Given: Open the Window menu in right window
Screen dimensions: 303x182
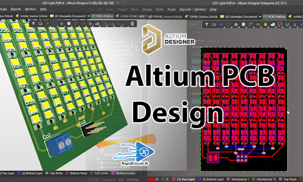Looking at the screenshot, I should (200, 9).
